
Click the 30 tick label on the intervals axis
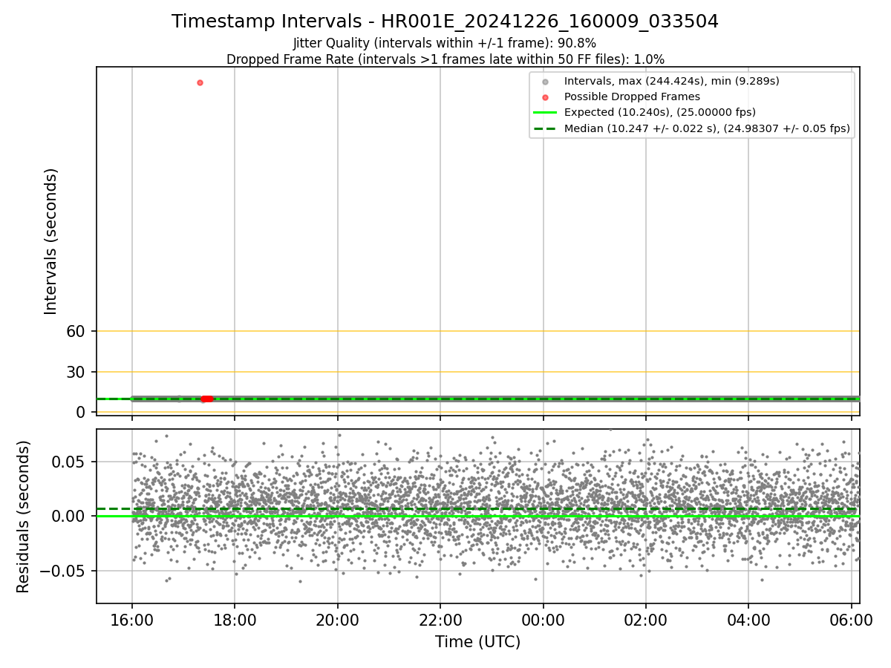[x=76, y=372]
